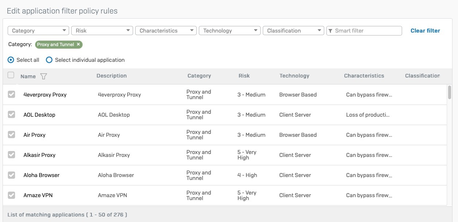Expand the Technology dropdown
458x222 pixels.
point(230,31)
